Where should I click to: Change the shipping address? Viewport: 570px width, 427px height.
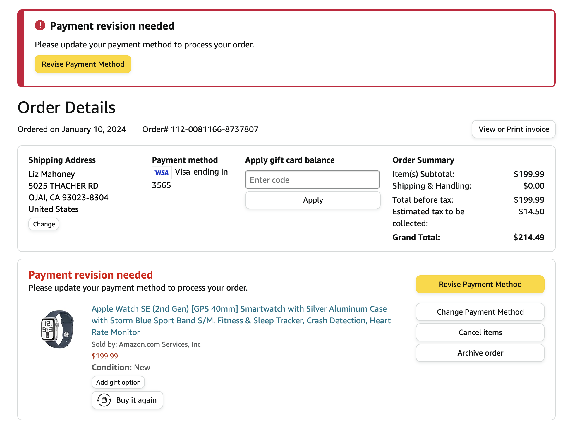pos(44,224)
